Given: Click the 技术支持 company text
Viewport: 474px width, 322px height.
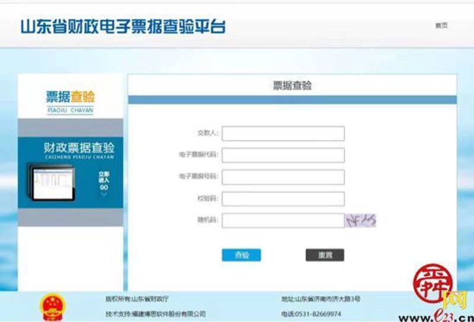Looking at the screenshot, I should point(155,314).
